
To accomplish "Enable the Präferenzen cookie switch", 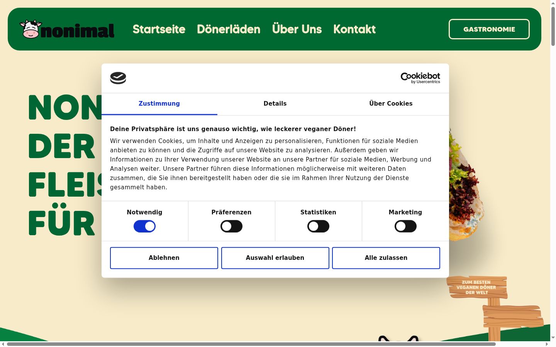I will coord(231,226).
